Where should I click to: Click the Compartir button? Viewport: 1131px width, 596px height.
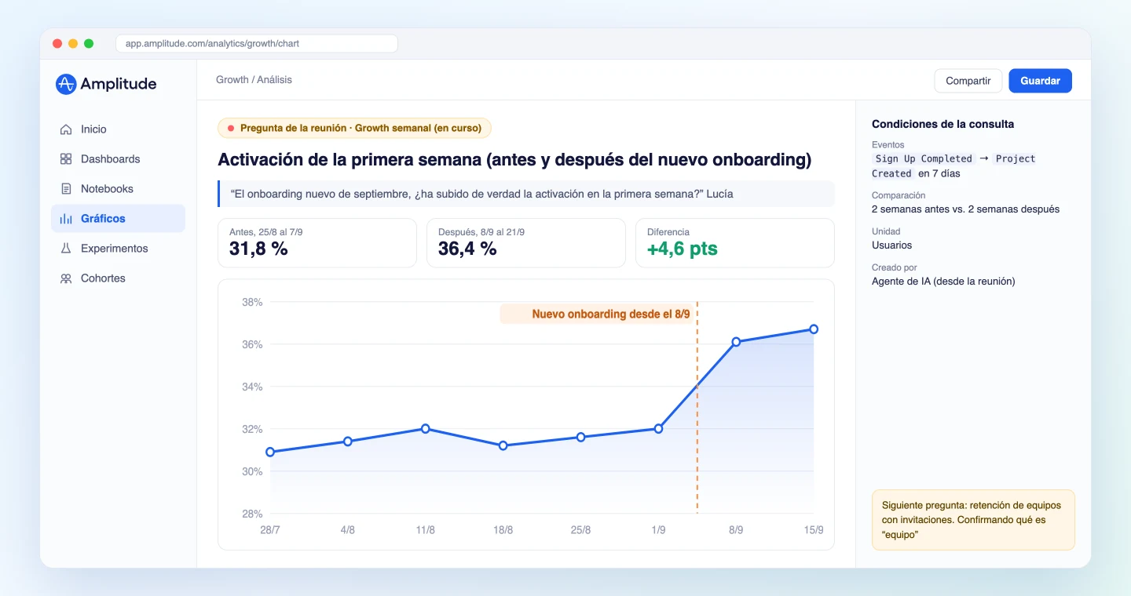click(x=968, y=81)
